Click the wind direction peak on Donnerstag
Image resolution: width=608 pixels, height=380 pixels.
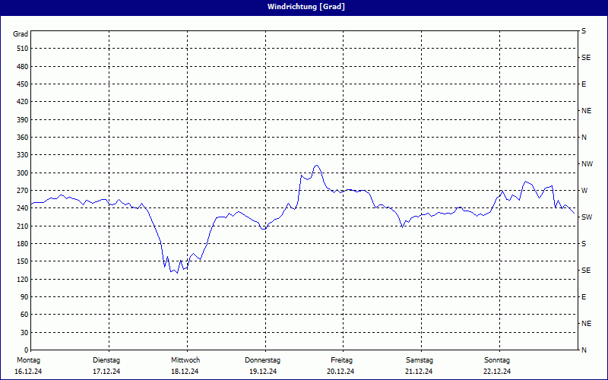(317, 166)
